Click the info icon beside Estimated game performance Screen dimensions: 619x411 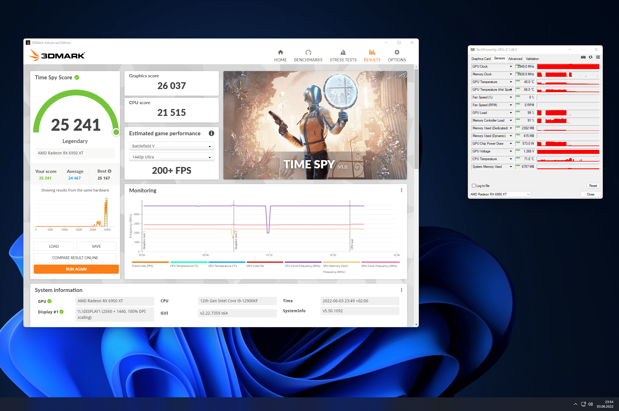coord(211,133)
